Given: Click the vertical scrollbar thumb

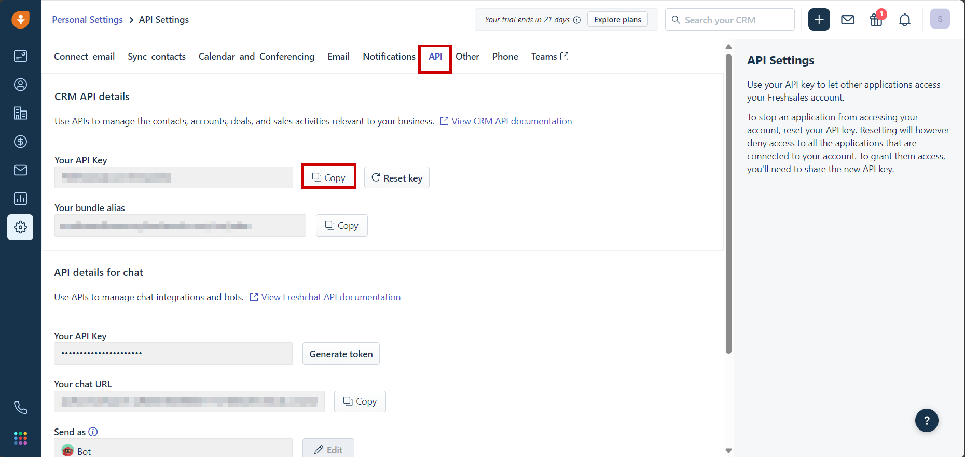Looking at the screenshot, I should [728, 203].
